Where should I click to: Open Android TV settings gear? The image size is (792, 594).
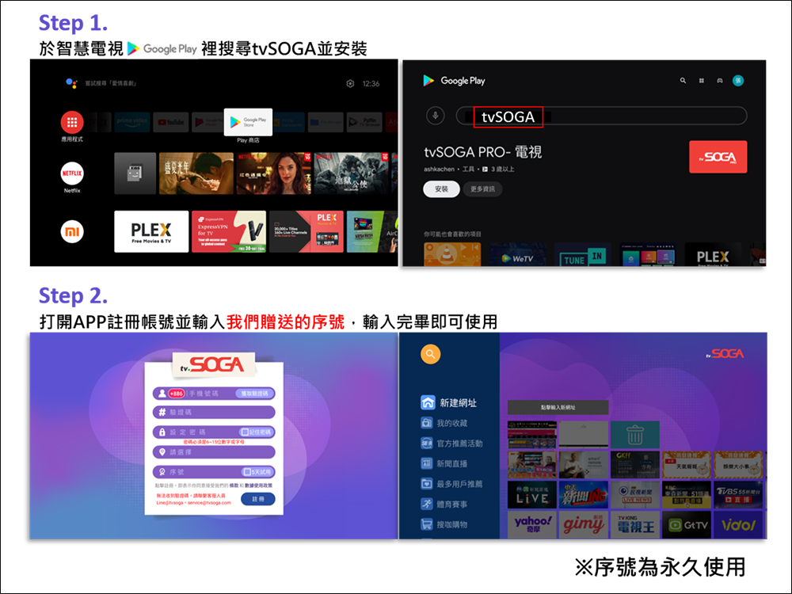point(350,84)
